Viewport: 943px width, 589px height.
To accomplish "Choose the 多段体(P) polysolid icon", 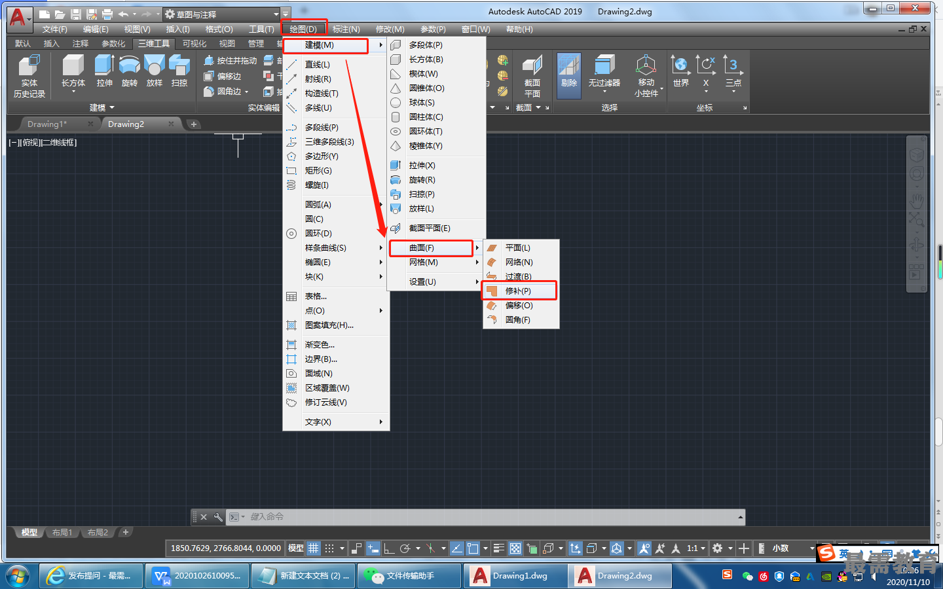I will click(396, 45).
